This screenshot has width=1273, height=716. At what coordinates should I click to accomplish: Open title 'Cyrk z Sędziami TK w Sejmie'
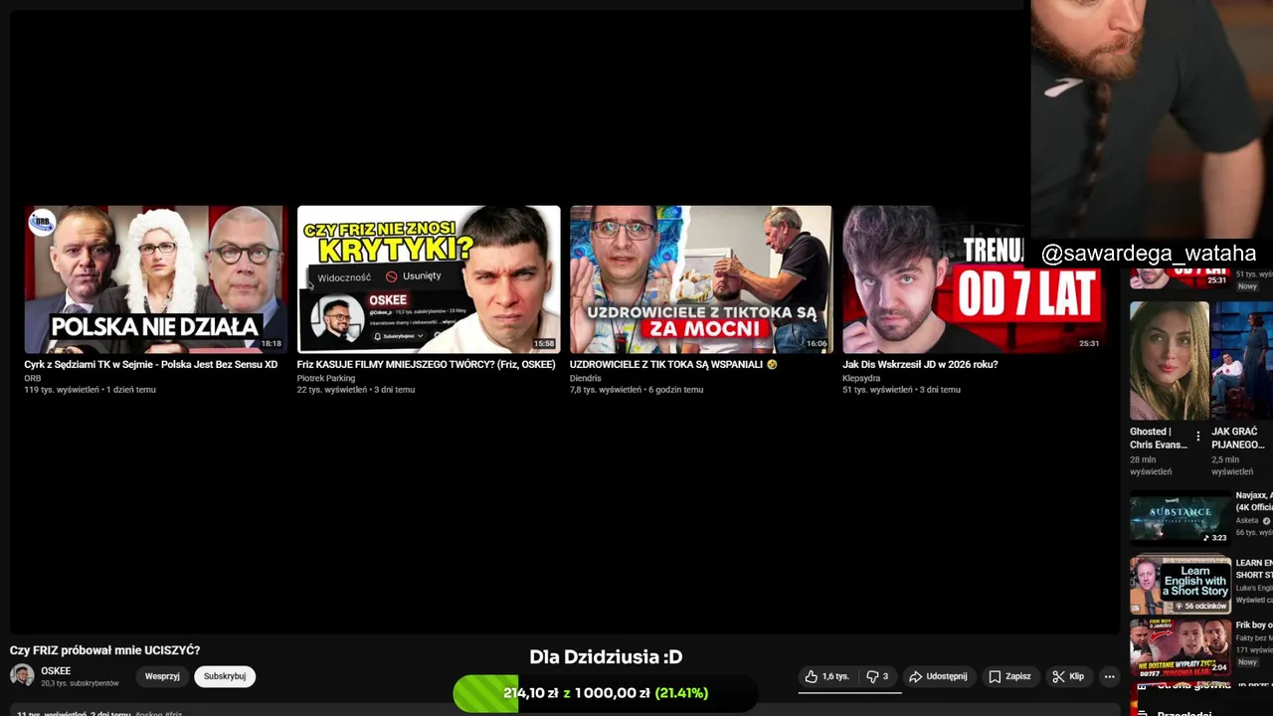pyautogui.click(x=151, y=365)
